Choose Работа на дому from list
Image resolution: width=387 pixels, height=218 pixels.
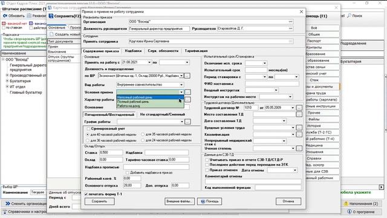(x=150, y=106)
